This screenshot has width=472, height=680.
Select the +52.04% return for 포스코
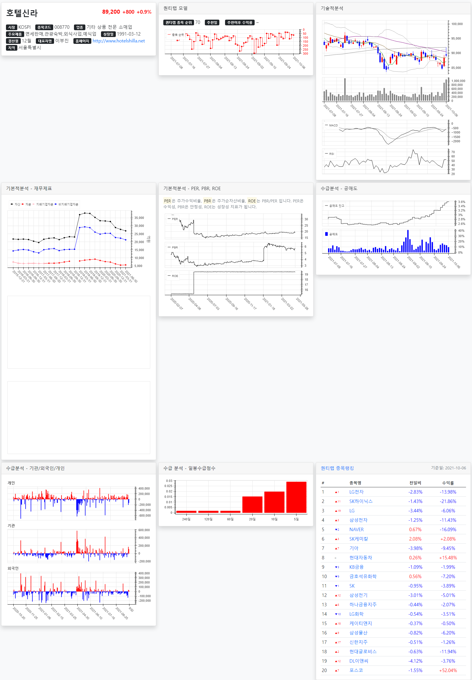pyautogui.click(x=448, y=670)
